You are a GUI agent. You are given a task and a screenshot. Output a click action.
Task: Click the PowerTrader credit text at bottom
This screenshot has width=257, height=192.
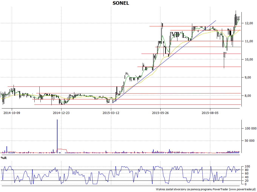[206, 189]
